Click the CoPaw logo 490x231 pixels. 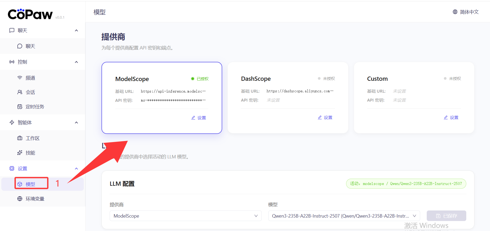click(x=30, y=14)
